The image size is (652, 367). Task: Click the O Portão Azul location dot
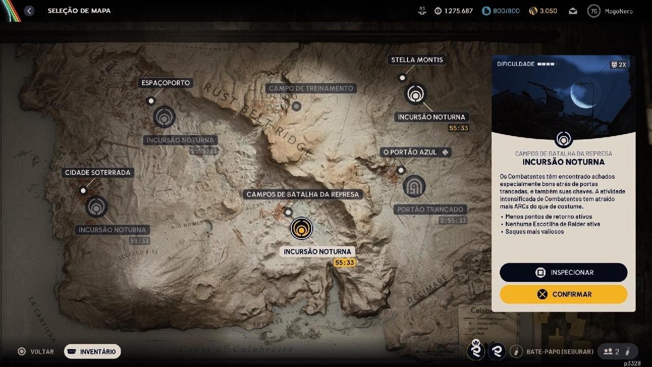pos(401,170)
